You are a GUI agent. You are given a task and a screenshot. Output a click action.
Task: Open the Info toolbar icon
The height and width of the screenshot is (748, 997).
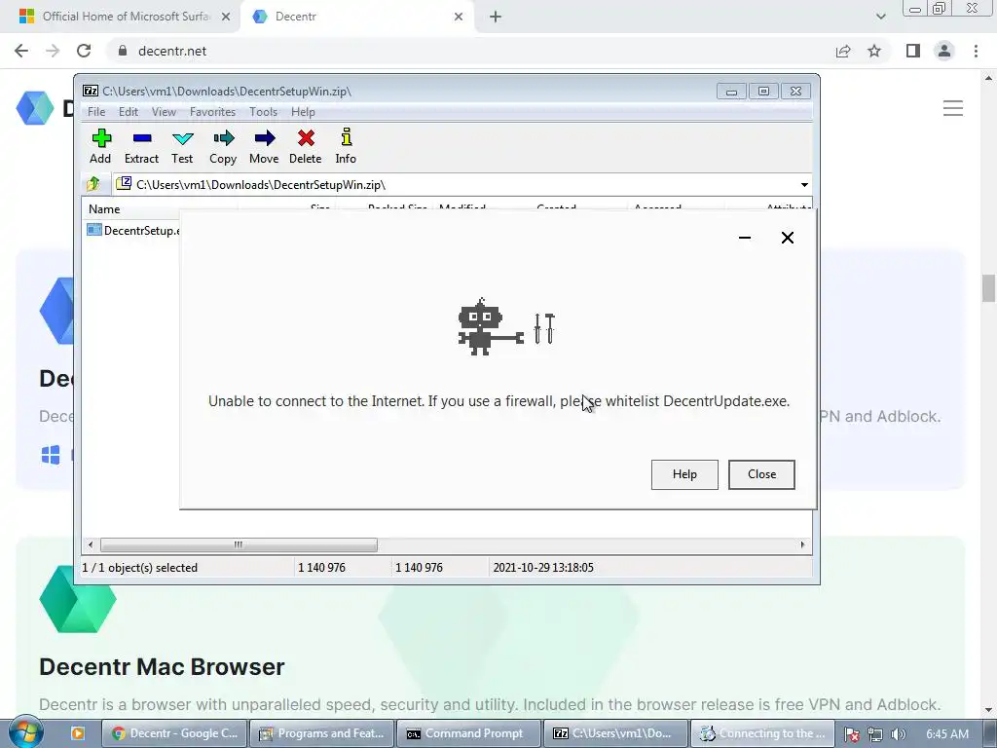(x=346, y=146)
